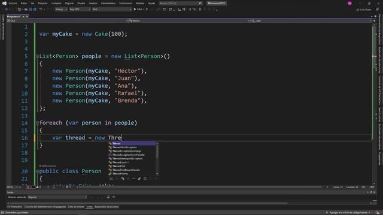Switch to Lista de errores tab
Image resolution: width=383 pixels, height=215 pixels.
[76, 207]
